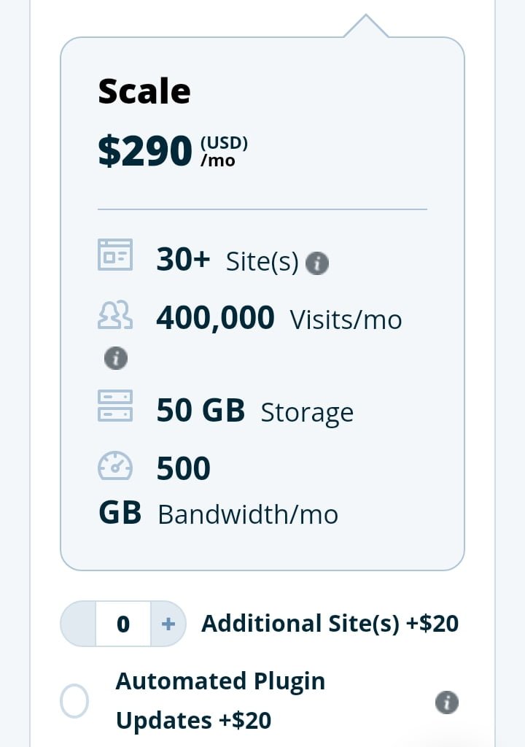Click the 400,000 Visits/mo text
Screen dimensions: 525x747
[x=279, y=319]
